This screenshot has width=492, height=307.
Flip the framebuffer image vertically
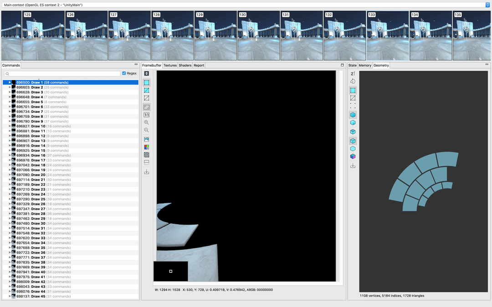(146, 162)
